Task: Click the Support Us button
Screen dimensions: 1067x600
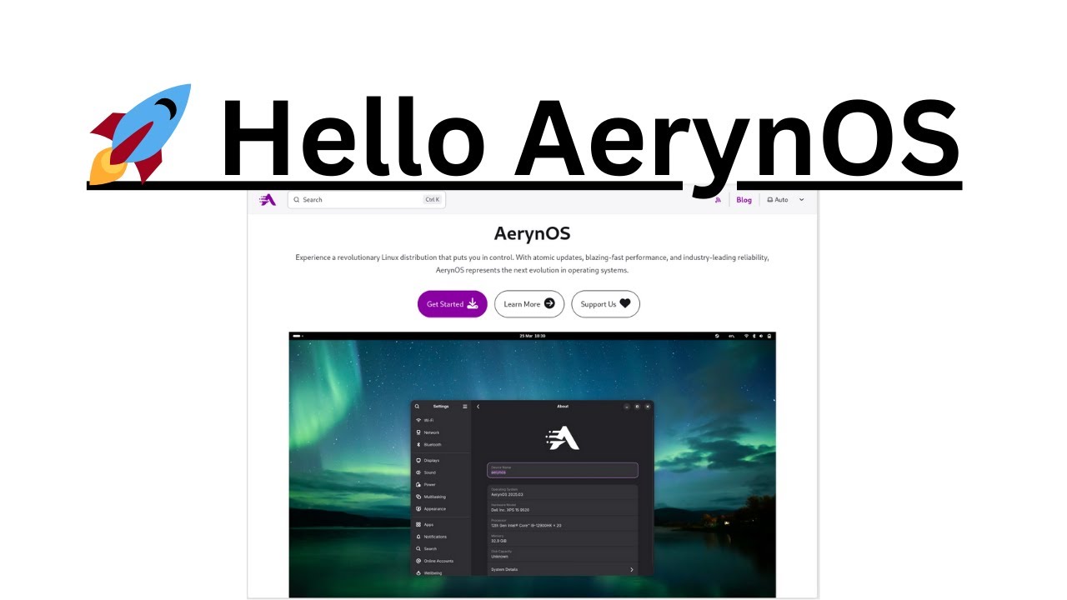Action: pos(606,304)
